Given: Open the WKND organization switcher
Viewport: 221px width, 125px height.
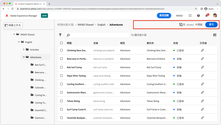Looking at the screenshot, I should [x=179, y=16].
